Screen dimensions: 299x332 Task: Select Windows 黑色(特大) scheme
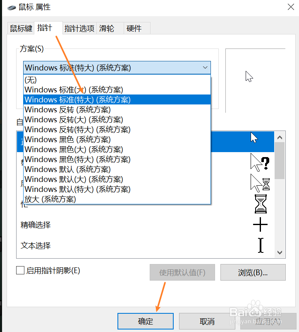(117, 159)
